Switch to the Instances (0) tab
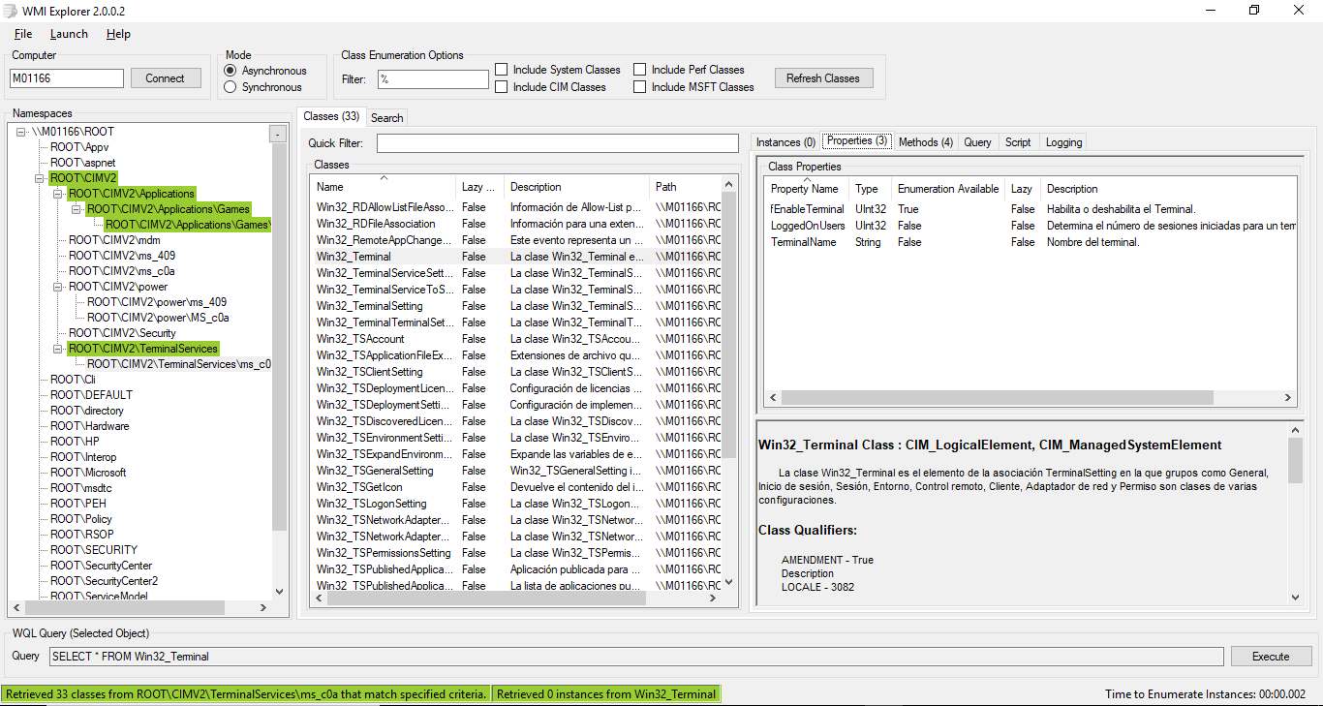 click(x=785, y=142)
